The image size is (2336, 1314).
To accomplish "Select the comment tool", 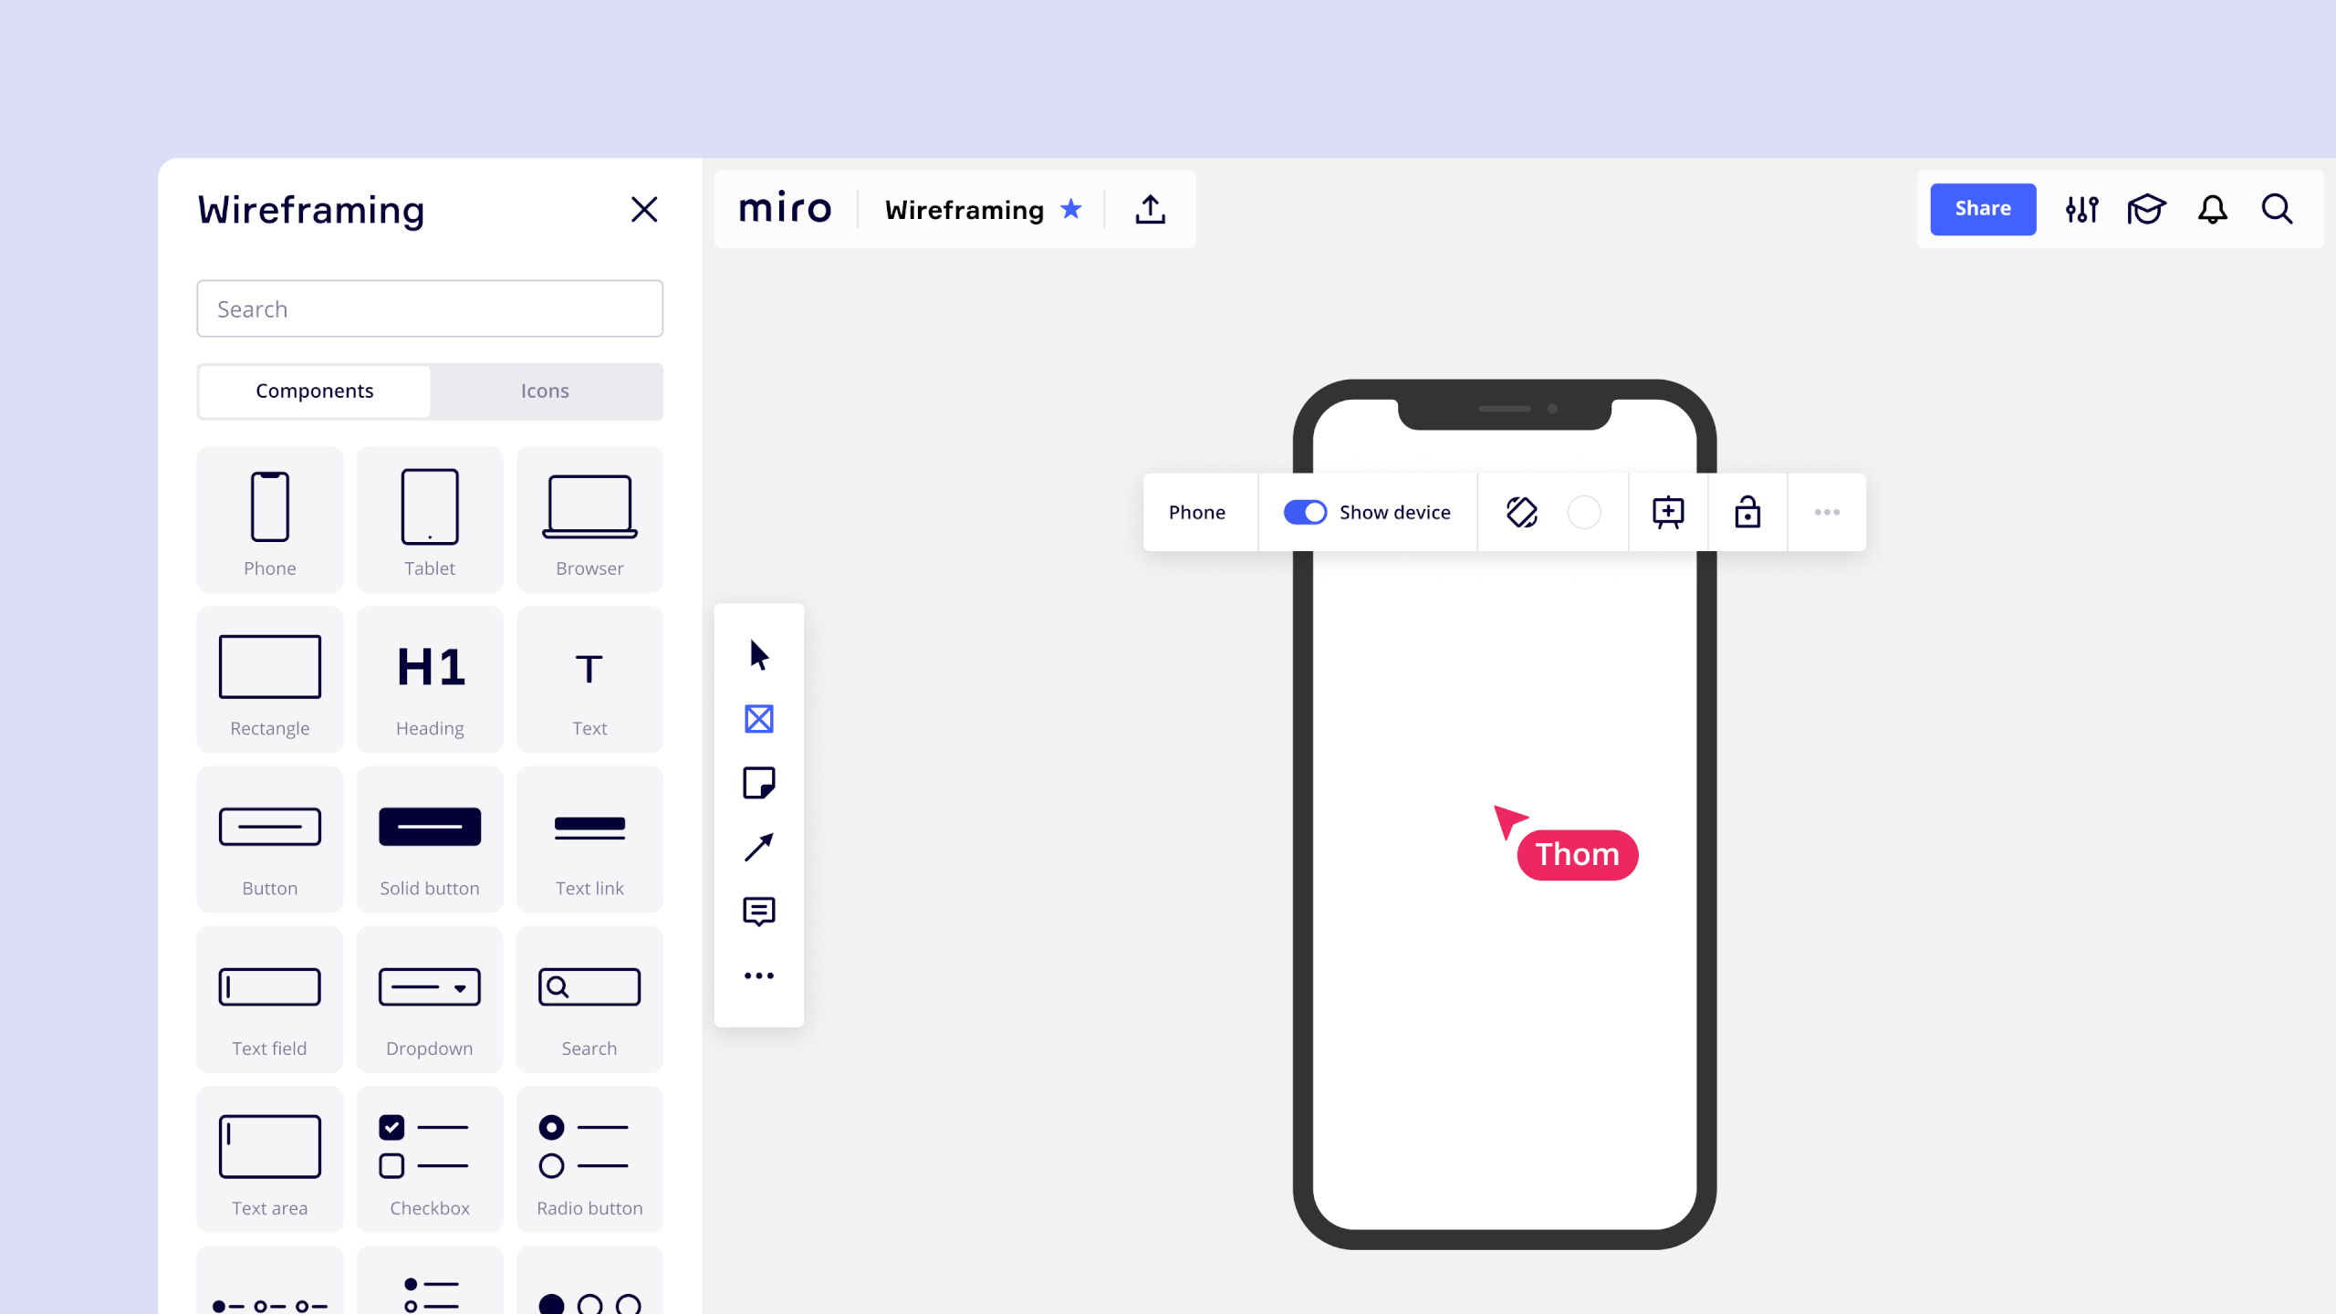I will pyautogui.click(x=759, y=912).
